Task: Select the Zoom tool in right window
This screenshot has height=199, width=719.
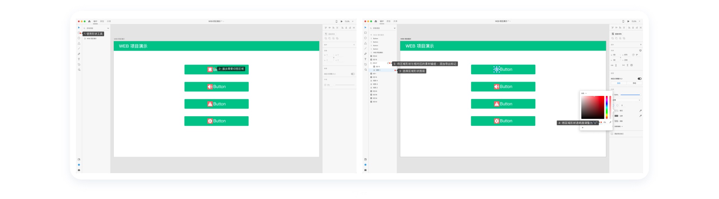Action: pos(365,70)
